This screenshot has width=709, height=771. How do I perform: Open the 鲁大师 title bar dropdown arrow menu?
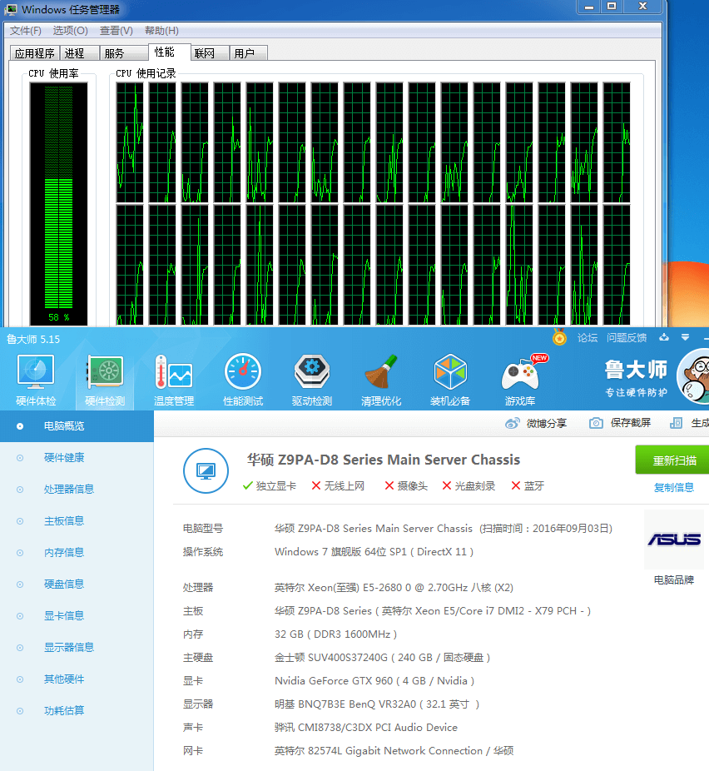click(685, 337)
